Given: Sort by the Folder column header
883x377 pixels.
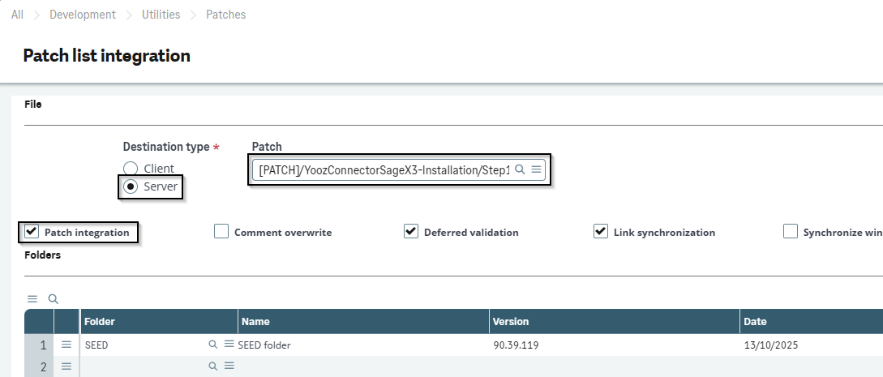Looking at the screenshot, I should pos(160,321).
